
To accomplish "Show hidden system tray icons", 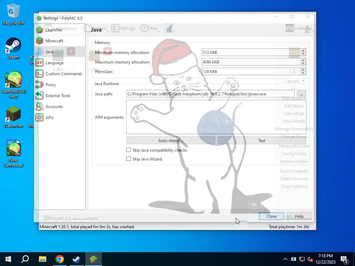I will pos(285,259).
